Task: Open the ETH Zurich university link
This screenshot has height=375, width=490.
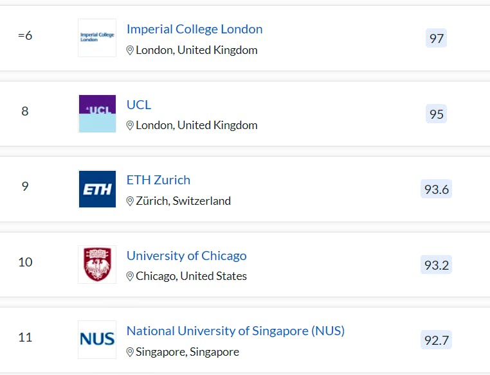Action: 158,180
